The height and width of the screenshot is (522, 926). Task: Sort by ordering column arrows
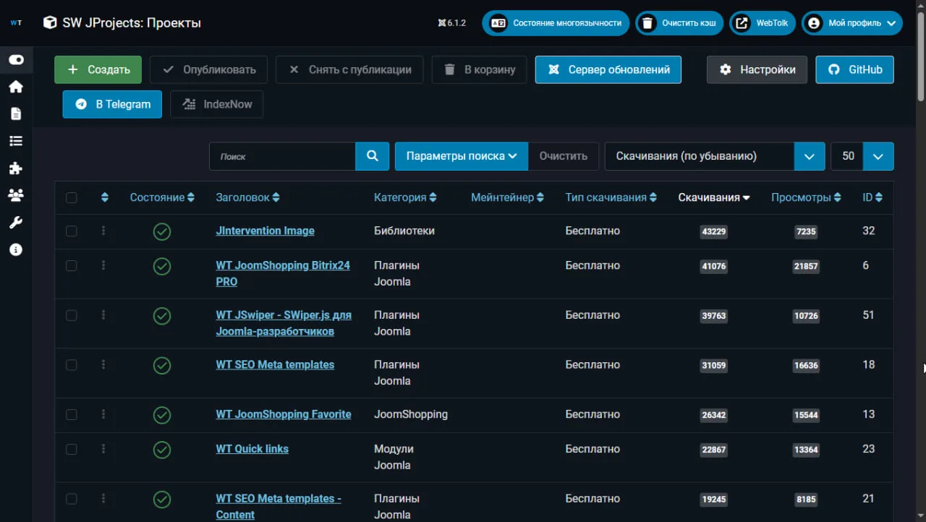tap(104, 197)
